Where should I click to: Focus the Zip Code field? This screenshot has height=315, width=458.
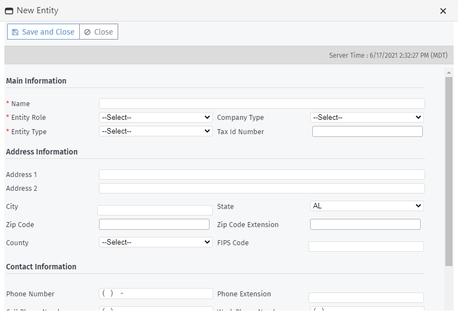click(x=154, y=224)
